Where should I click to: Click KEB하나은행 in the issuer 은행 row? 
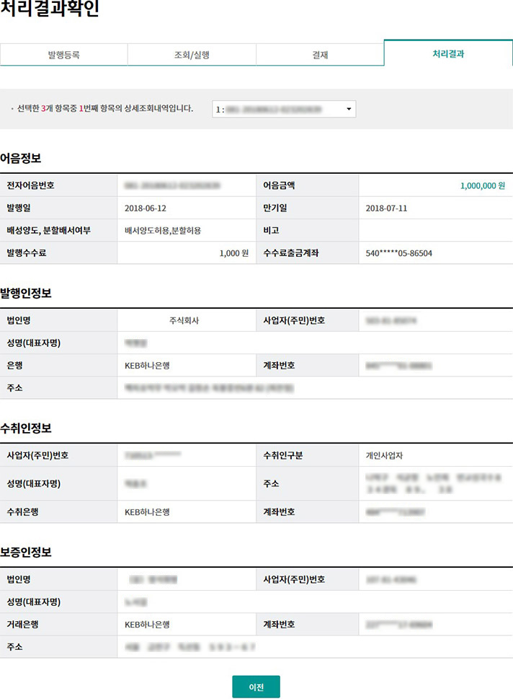point(148,366)
